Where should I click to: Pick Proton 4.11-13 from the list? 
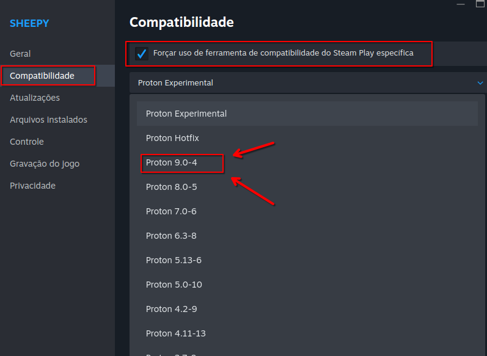tap(176, 333)
